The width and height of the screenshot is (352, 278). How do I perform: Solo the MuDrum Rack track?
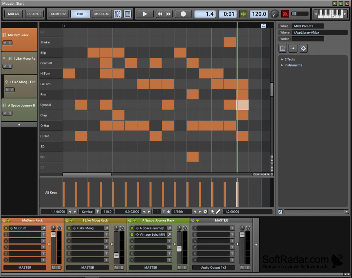10,43
